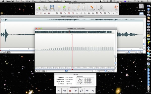This screenshot has height=94, width=151.
Task: Open the Window menu
Action: (x=67, y=1)
